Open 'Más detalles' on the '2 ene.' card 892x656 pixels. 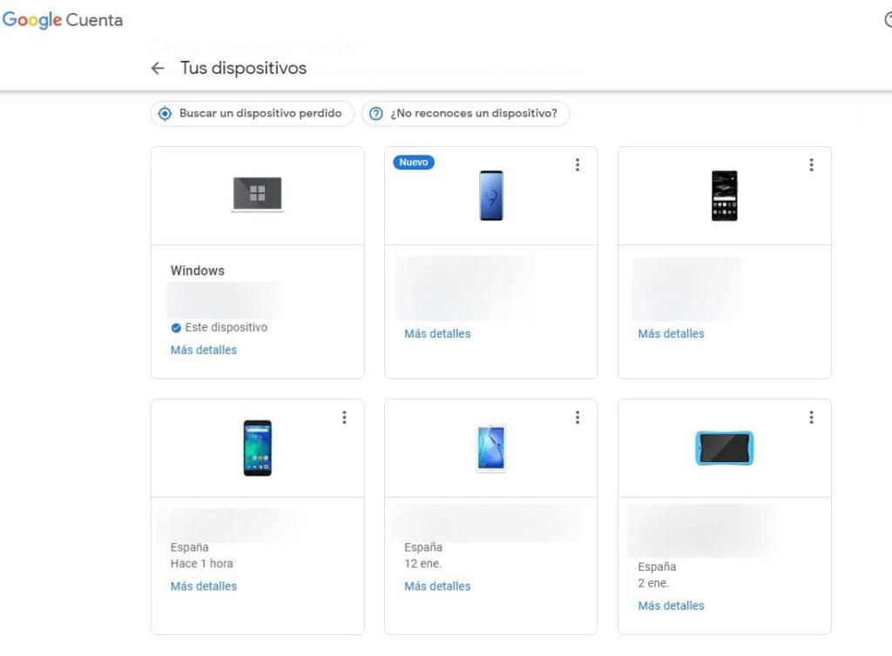tap(671, 606)
